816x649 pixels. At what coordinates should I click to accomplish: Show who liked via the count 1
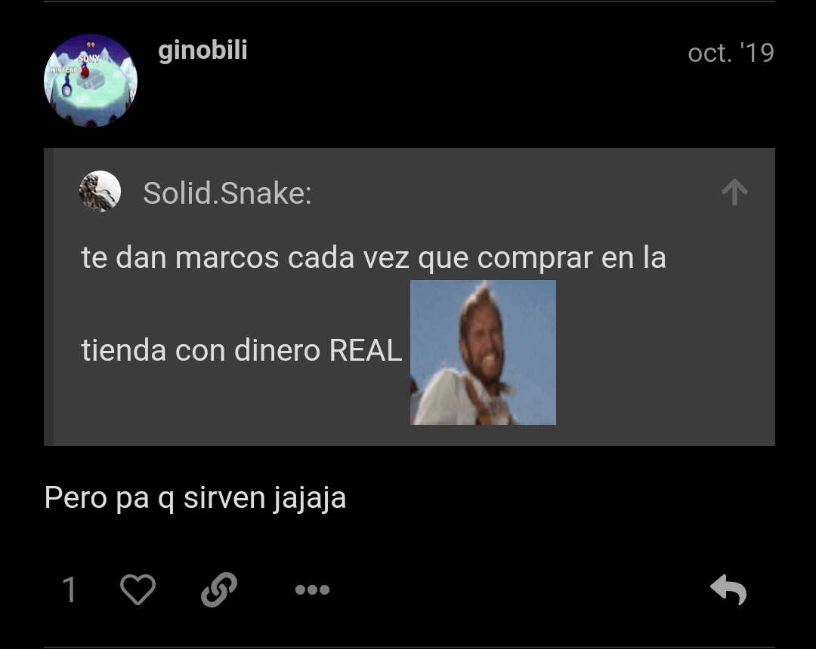(70, 590)
